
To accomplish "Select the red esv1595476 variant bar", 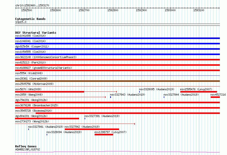I will (x=199, y=92).
